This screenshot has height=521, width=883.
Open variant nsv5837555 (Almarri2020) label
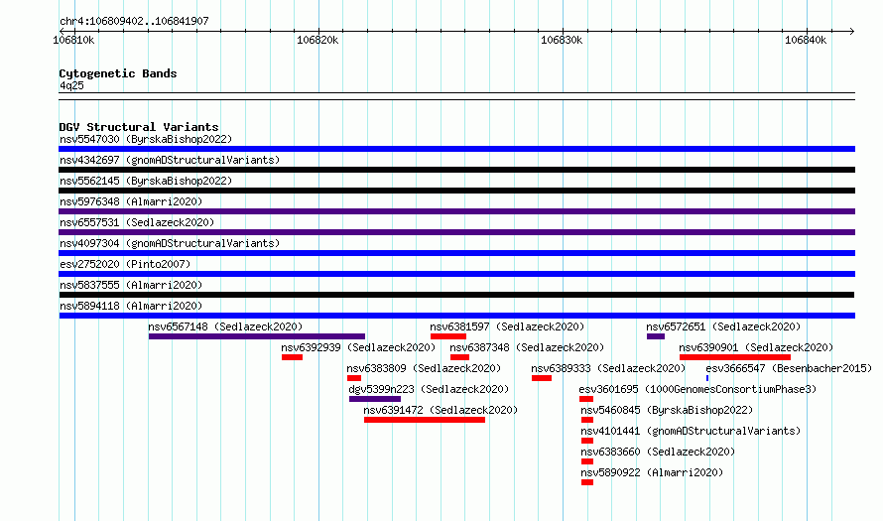point(131,285)
